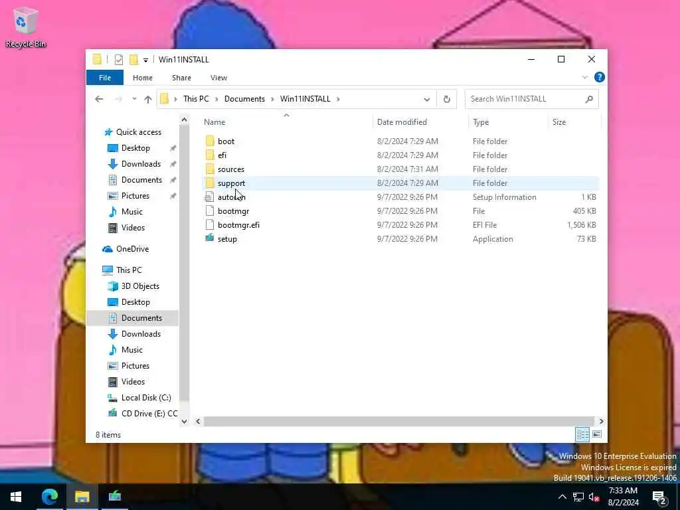Expand the chevron after This PC in path
680x510 pixels.
(216, 99)
